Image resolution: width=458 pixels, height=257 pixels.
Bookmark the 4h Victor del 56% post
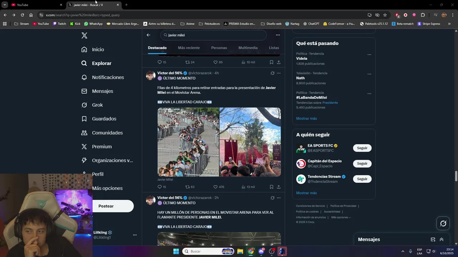coord(272,187)
